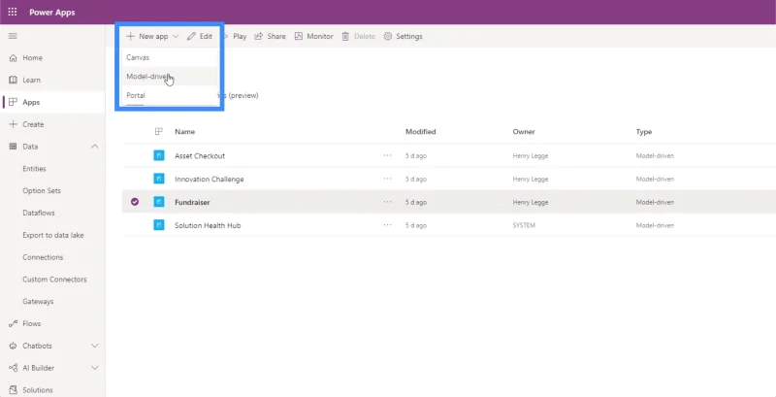This screenshot has height=397, width=776.
Task: Collapse the Data section chevron
Action: [94, 147]
